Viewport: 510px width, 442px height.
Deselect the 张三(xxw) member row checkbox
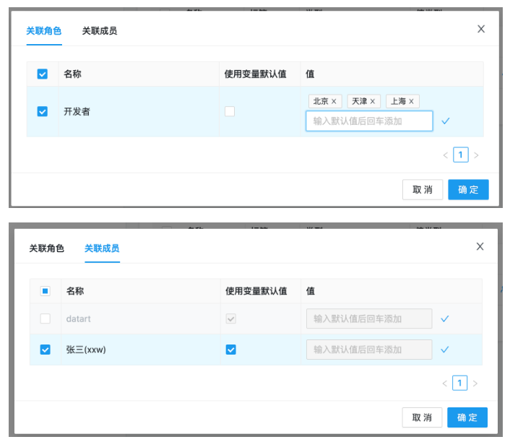point(46,350)
